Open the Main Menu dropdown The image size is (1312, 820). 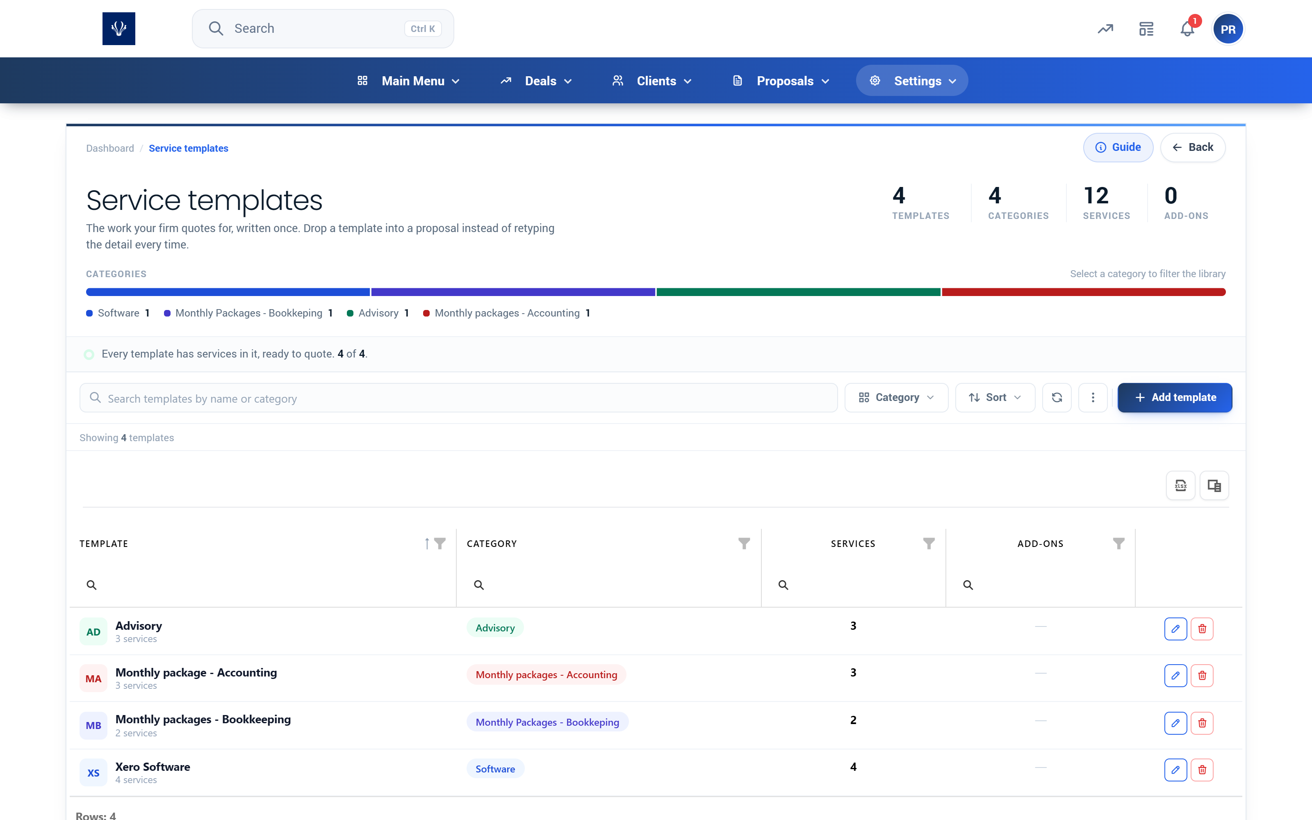tap(409, 81)
